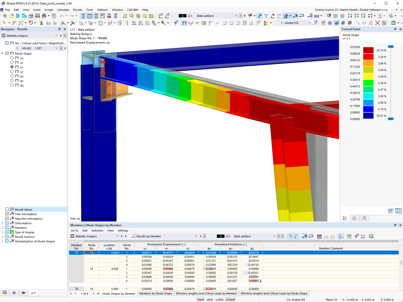Enable the uX radio button in Mode Shape
This screenshot has width=403, height=302.
12,62
